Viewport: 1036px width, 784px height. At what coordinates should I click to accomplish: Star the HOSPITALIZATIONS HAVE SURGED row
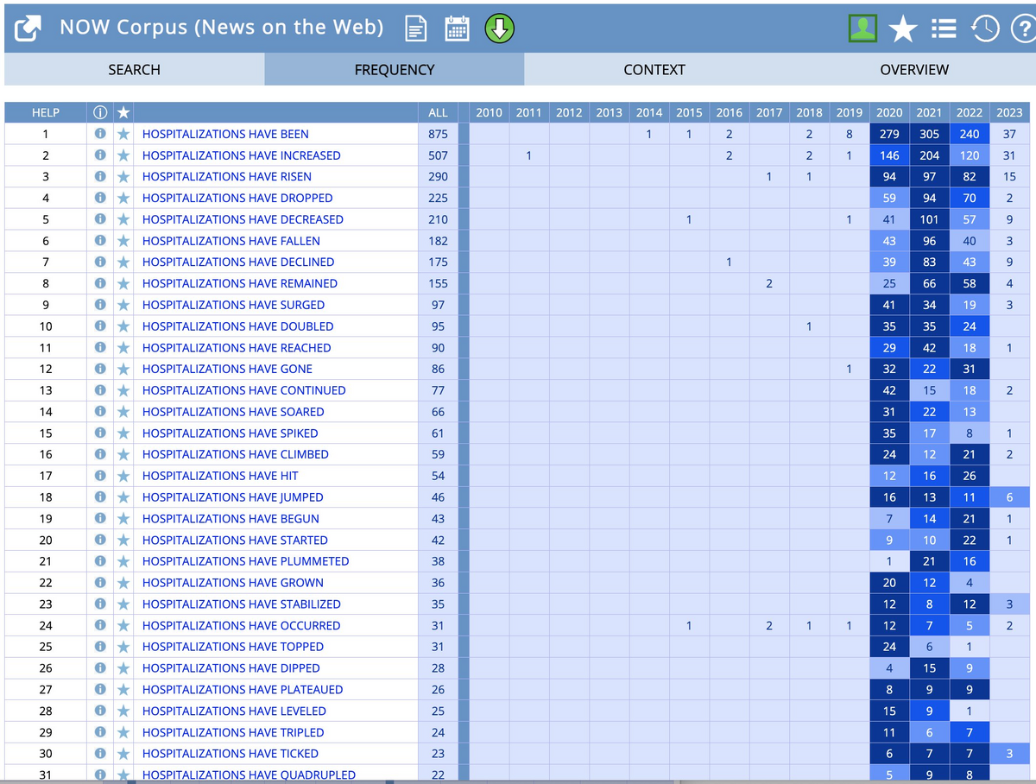[x=123, y=305]
